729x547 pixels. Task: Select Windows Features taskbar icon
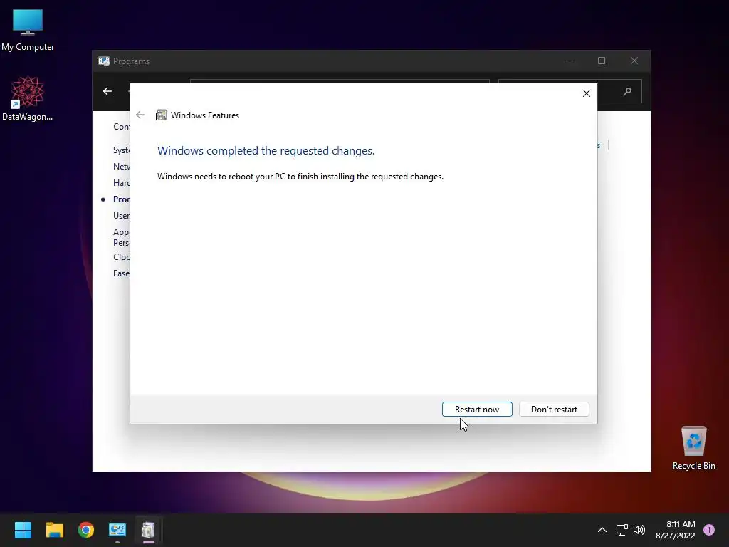(148, 530)
